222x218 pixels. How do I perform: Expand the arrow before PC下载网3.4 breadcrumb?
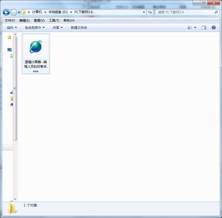[71, 12]
